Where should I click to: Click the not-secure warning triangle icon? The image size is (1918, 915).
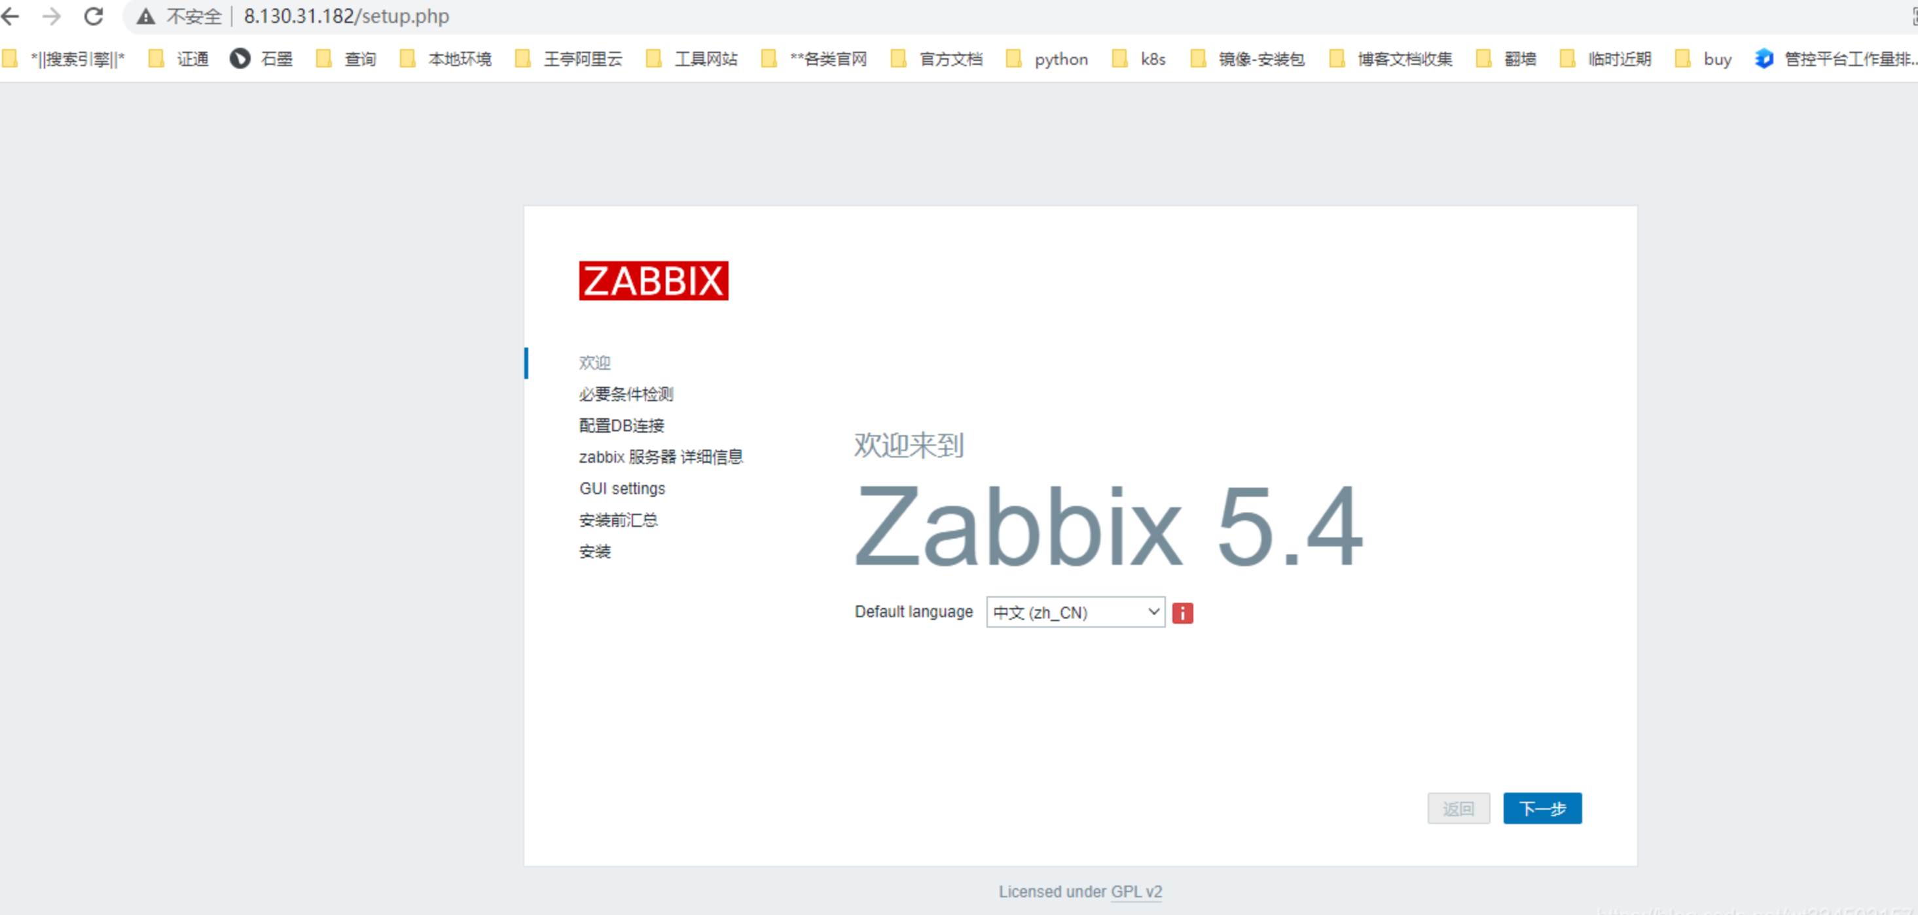[146, 16]
